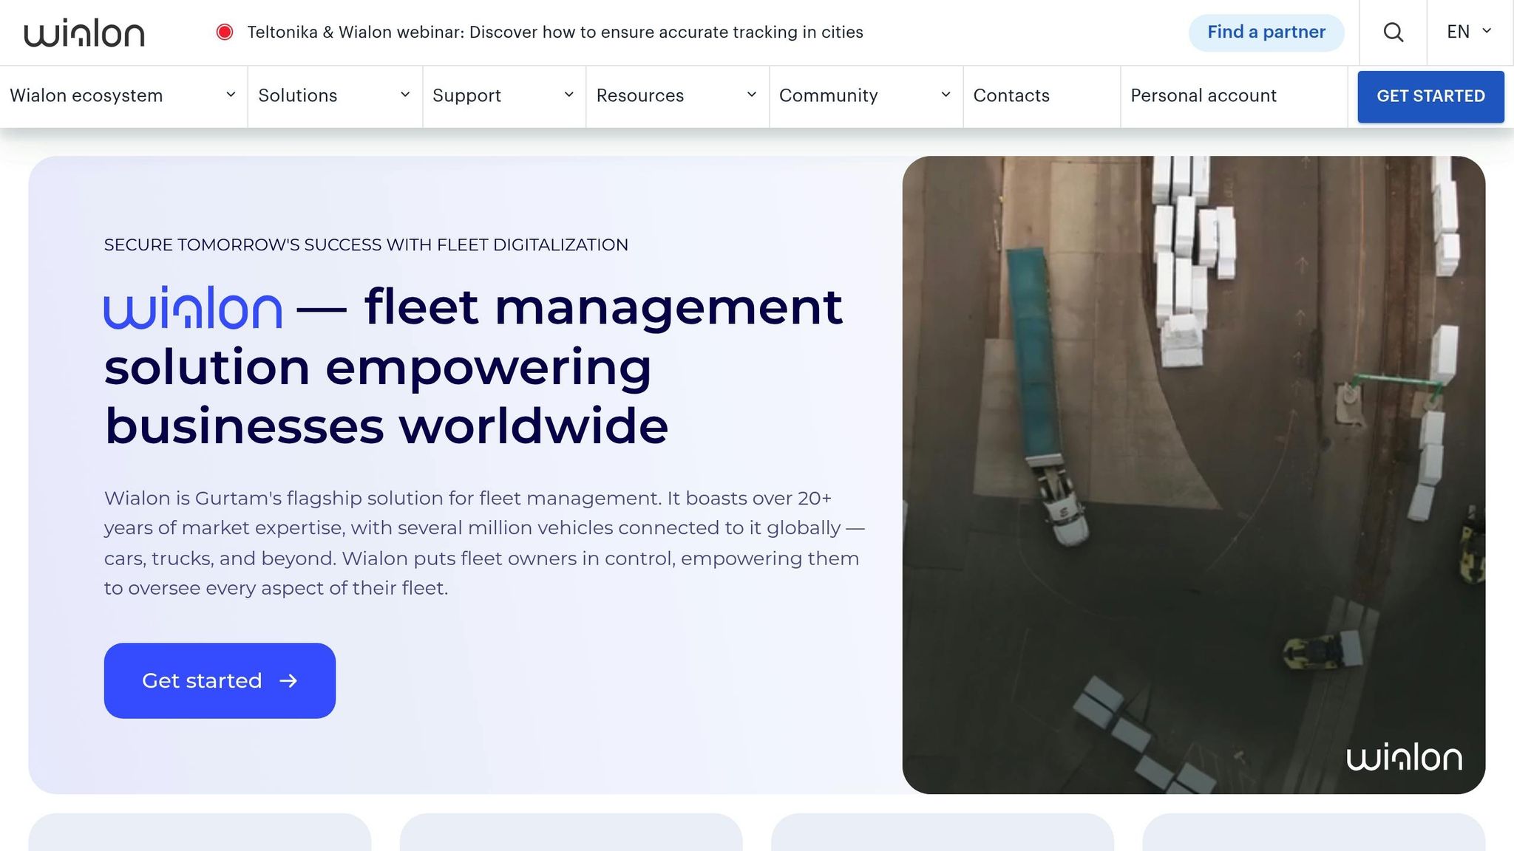Open the Community menu
The height and width of the screenshot is (851, 1514).
(x=866, y=96)
